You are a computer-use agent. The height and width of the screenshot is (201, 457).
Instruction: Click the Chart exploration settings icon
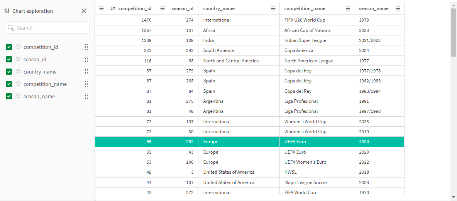pyautogui.click(x=7, y=11)
